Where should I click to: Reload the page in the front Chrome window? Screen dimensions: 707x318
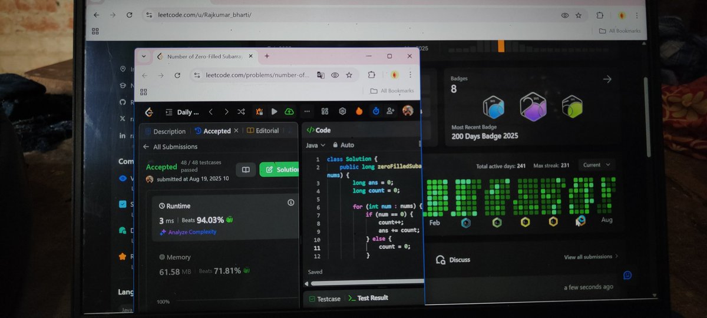[177, 75]
